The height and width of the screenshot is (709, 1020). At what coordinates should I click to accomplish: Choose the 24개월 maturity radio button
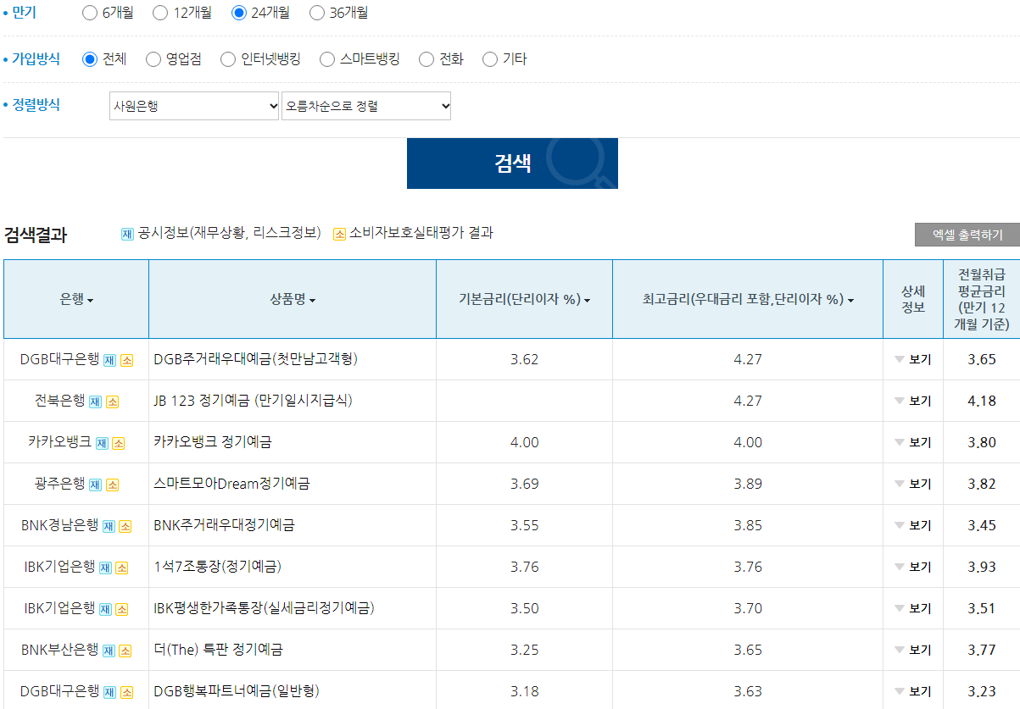click(239, 13)
